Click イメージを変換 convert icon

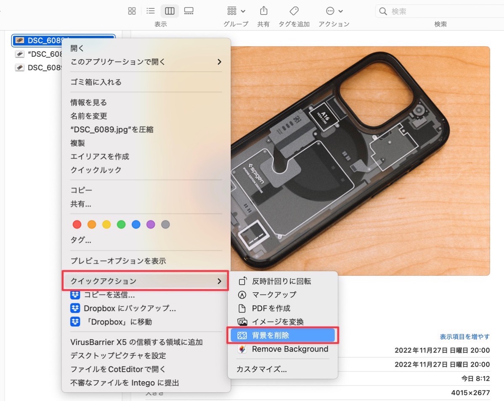[242, 322]
